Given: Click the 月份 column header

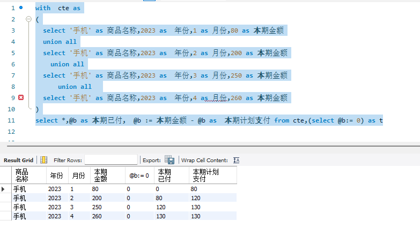Looking at the screenshot, I should click(79, 176).
